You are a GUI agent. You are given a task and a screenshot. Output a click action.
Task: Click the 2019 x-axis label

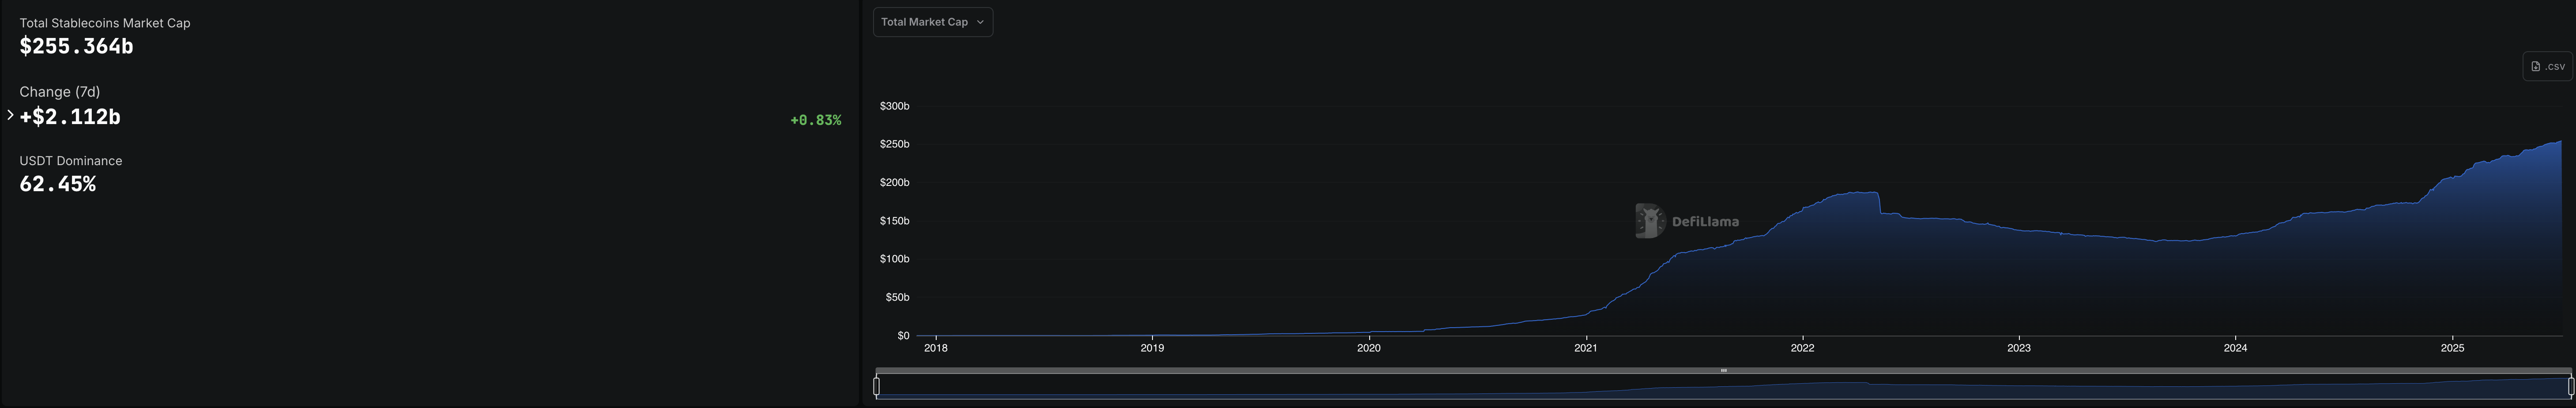[x=1152, y=348]
